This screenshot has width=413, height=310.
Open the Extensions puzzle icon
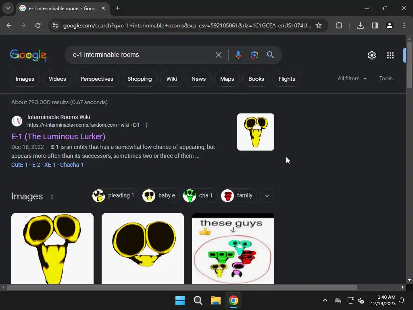(x=339, y=25)
